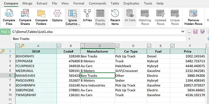Select price cell 3880.94306
The width and height of the screenshot is (209, 104).
pos(188,76)
